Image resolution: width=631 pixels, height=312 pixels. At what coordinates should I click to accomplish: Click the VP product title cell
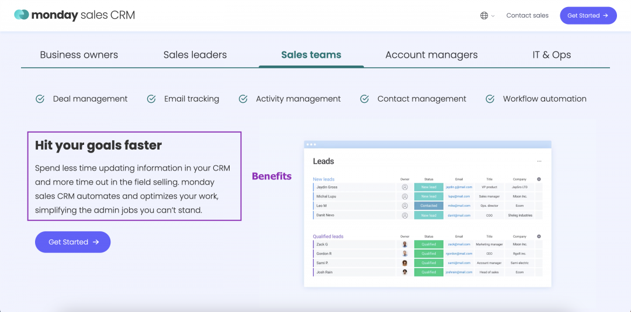(x=490, y=187)
